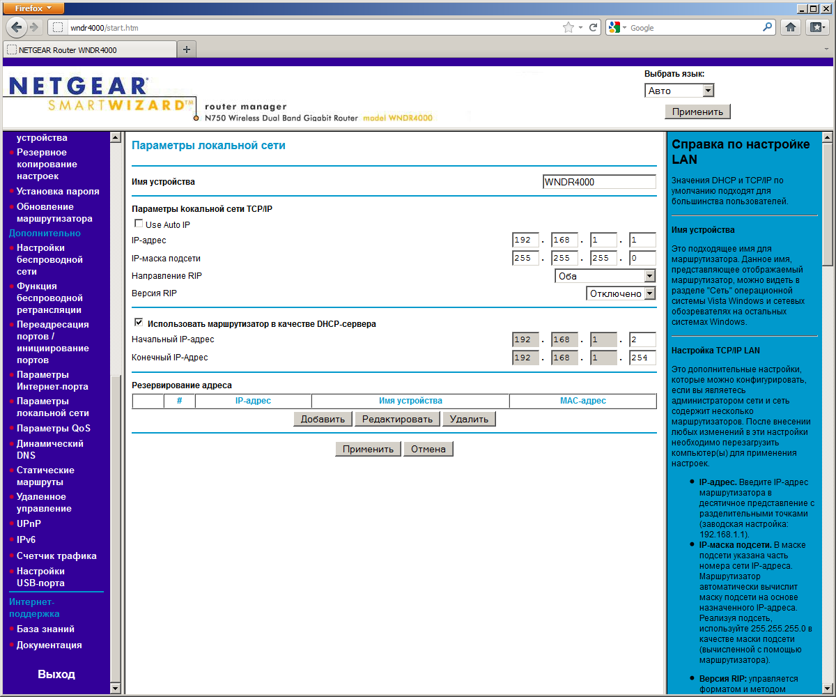The image size is (836, 697).
Task: Open UPnP in sidebar
Action: coord(29,523)
